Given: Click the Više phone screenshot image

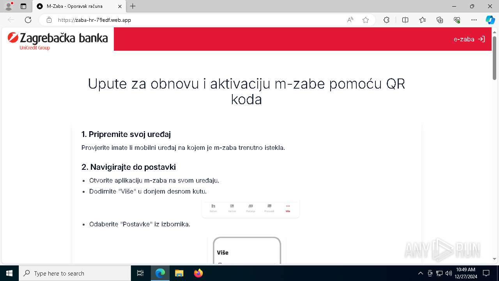Looking at the screenshot, I should click(247, 250).
